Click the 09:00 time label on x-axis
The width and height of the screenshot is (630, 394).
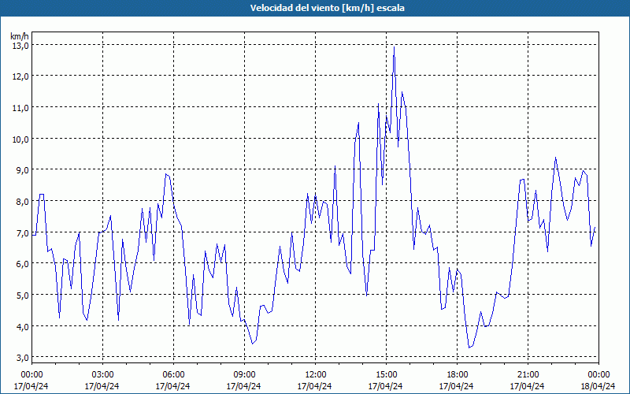(244, 375)
